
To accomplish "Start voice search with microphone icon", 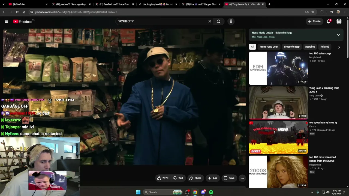I will pos(231,21).
